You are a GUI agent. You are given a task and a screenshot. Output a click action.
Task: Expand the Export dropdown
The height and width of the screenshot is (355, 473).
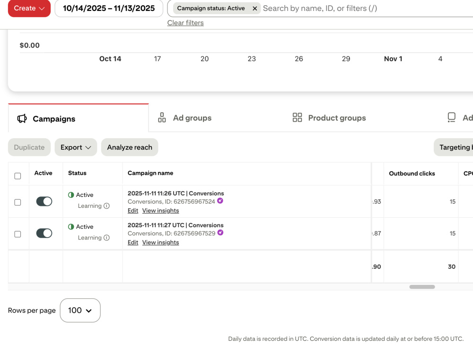pyautogui.click(x=76, y=147)
